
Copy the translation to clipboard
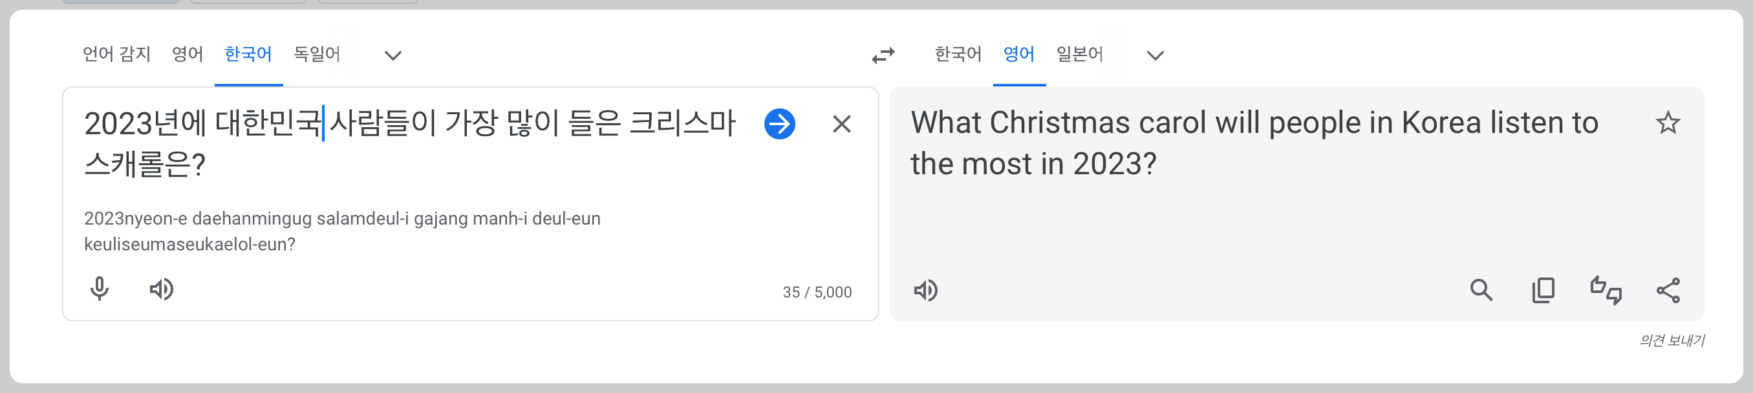1543,290
